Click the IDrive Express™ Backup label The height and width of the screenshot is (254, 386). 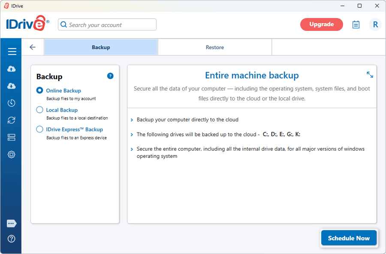point(74,129)
